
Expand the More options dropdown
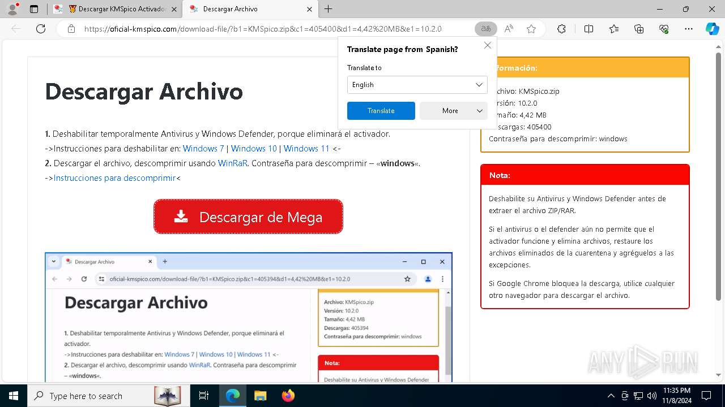click(453, 111)
